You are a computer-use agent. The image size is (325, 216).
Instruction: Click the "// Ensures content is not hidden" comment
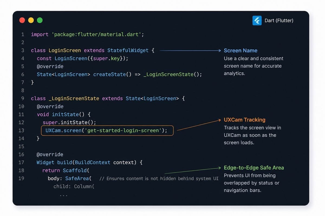tap(159, 178)
